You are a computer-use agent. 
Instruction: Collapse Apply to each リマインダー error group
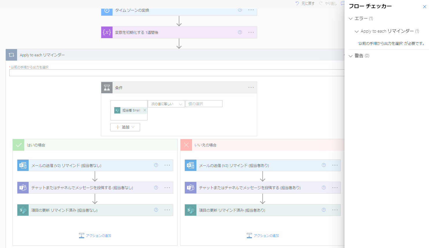357,31
